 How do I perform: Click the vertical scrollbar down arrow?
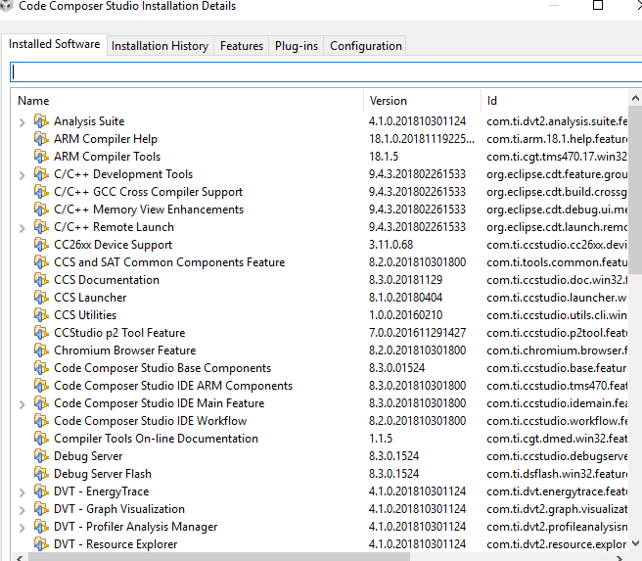635,543
